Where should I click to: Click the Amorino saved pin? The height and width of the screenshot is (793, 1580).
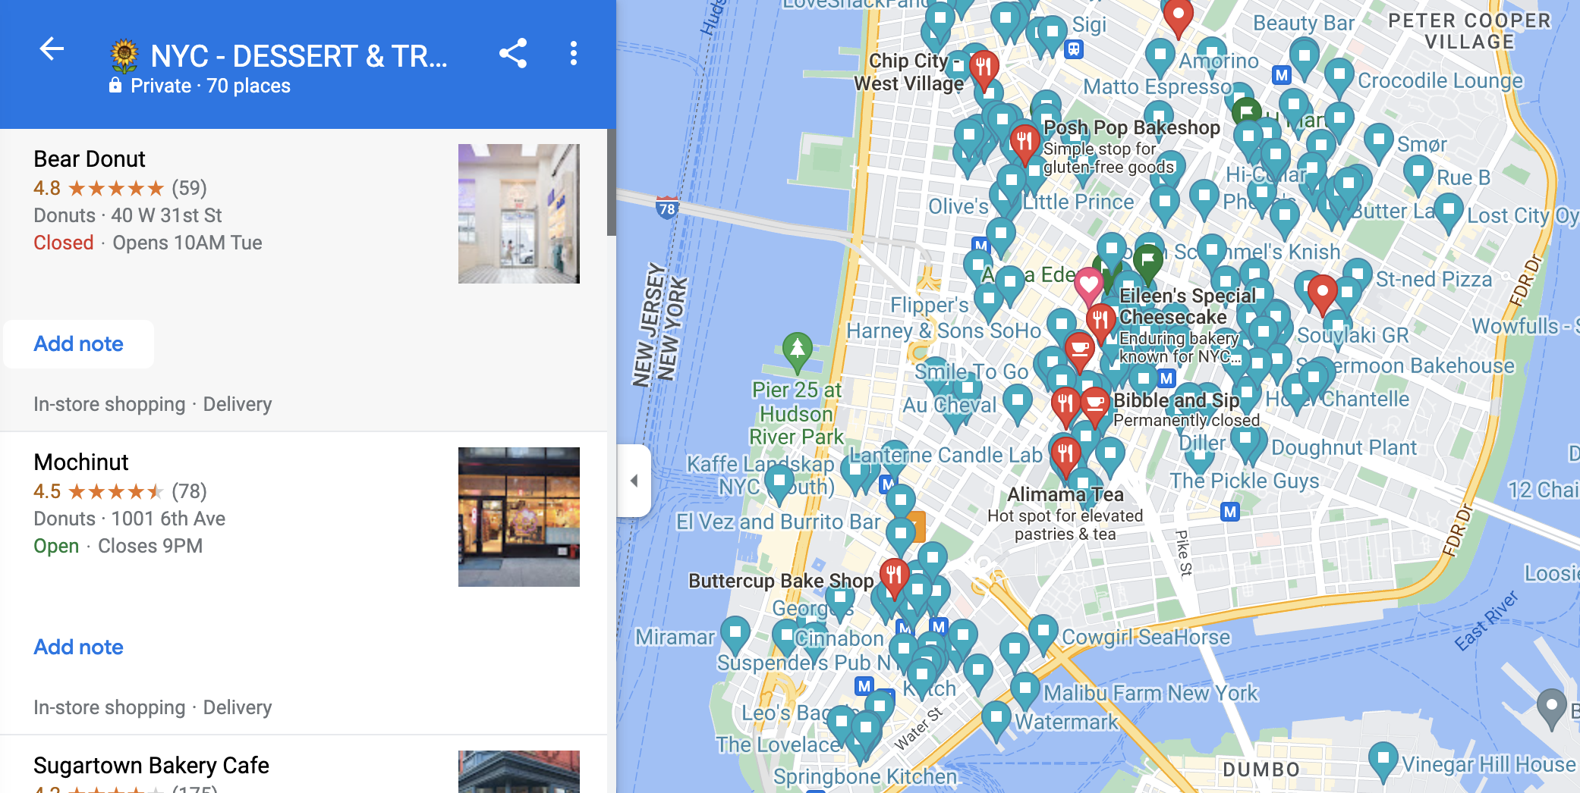1160,58
